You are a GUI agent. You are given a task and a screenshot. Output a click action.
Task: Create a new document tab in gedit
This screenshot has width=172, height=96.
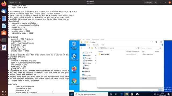point(20,2)
